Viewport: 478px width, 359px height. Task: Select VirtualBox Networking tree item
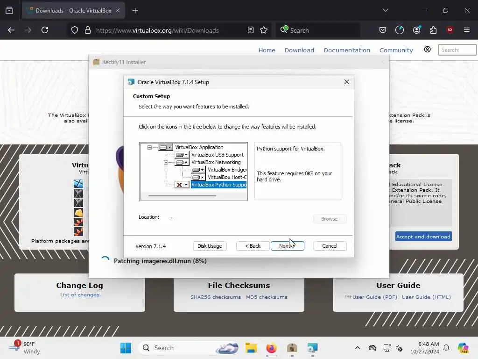(216, 162)
